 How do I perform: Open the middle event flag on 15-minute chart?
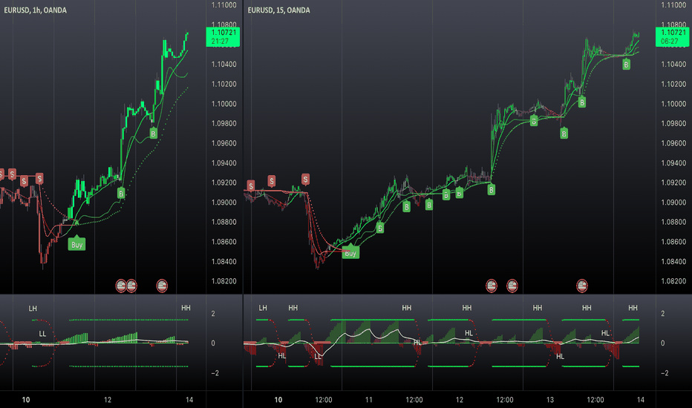click(512, 286)
